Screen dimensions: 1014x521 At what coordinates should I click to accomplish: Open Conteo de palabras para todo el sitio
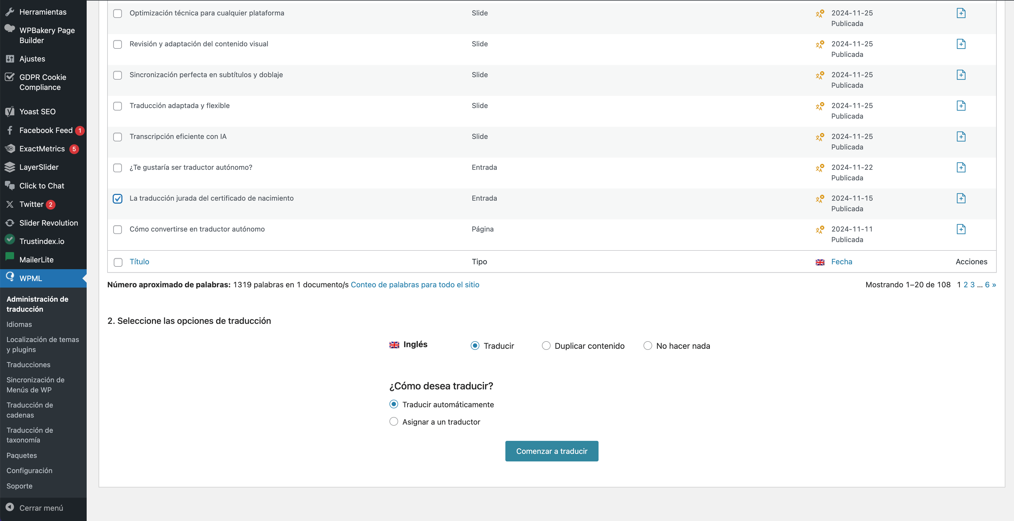415,285
